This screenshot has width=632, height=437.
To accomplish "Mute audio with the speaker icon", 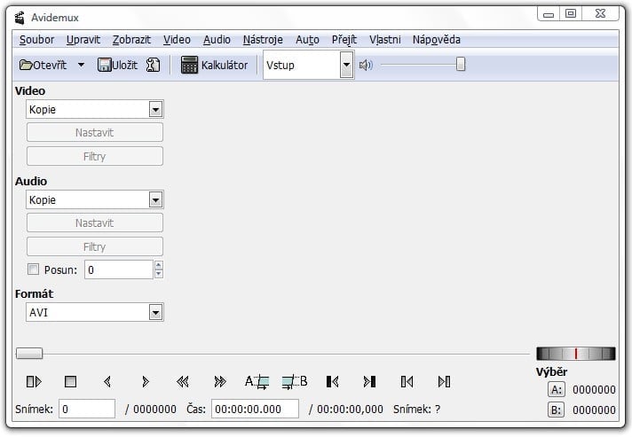I will click(x=366, y=65).
